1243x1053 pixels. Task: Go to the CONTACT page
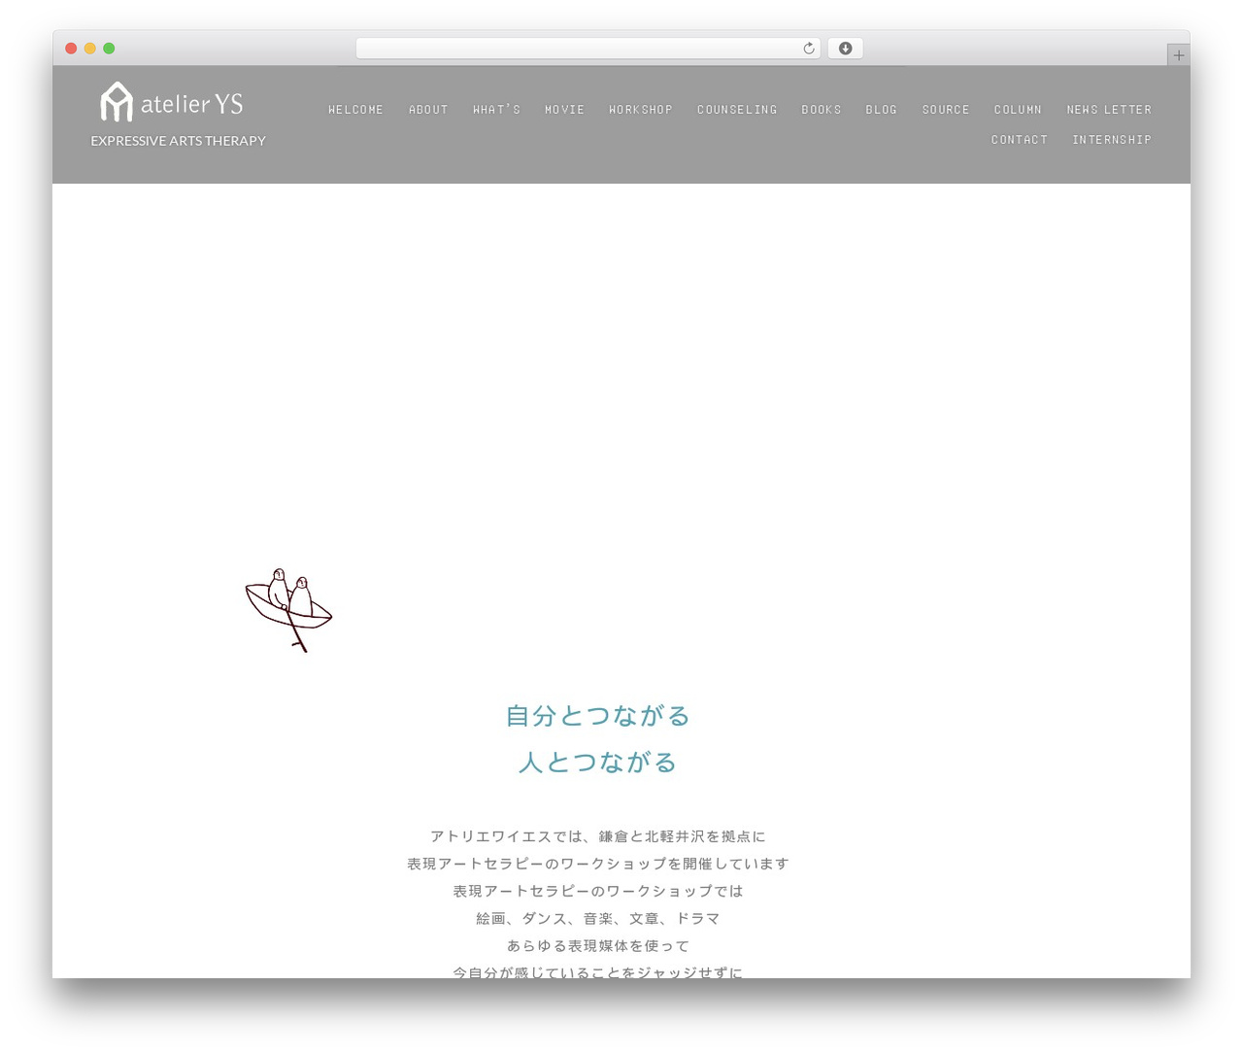pos(1020,140)
